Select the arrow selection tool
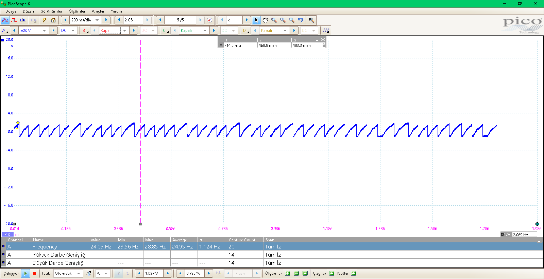Image resolution: width=544 pixels, height=279 pixels. (x=256, y=20)
